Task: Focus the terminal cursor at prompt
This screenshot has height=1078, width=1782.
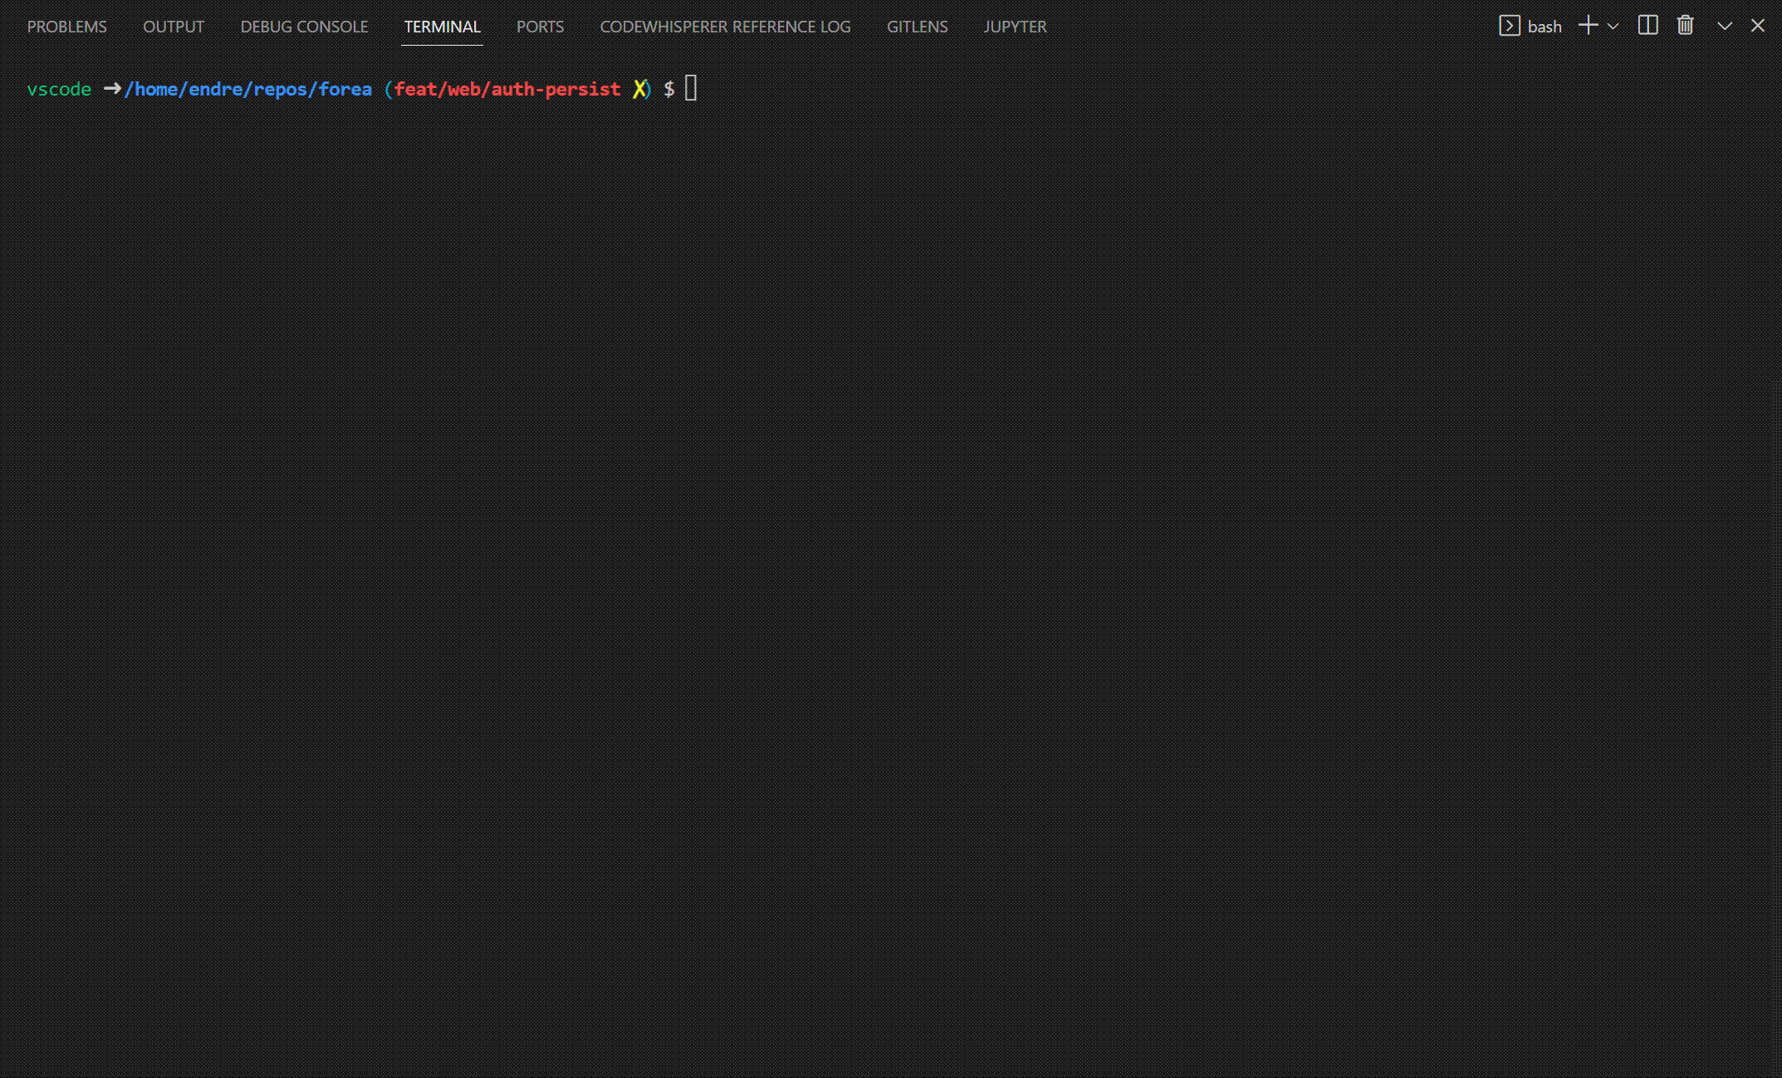Action: coord(691,88)
